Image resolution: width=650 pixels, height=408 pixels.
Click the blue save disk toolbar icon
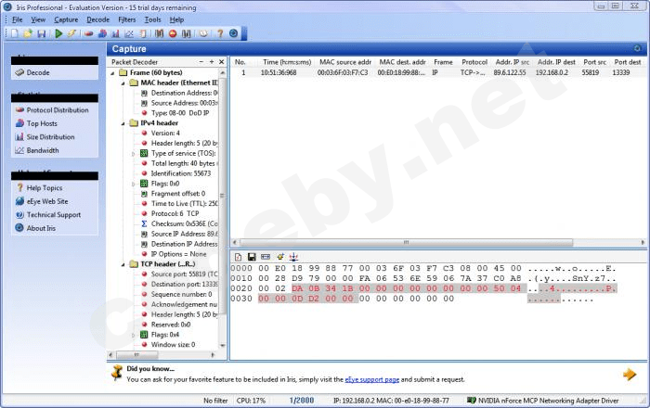pyautogui.click(x=41, y=33)
